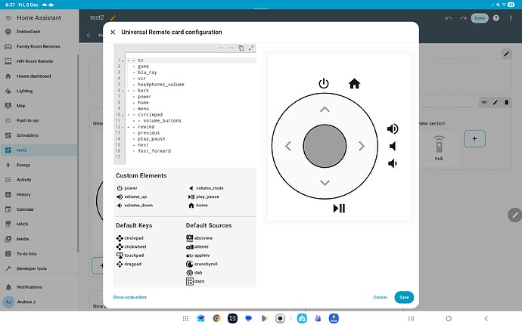The image size is (522, 325).
Task: Open the three-dot overflow menu
Action: point(511,18)
